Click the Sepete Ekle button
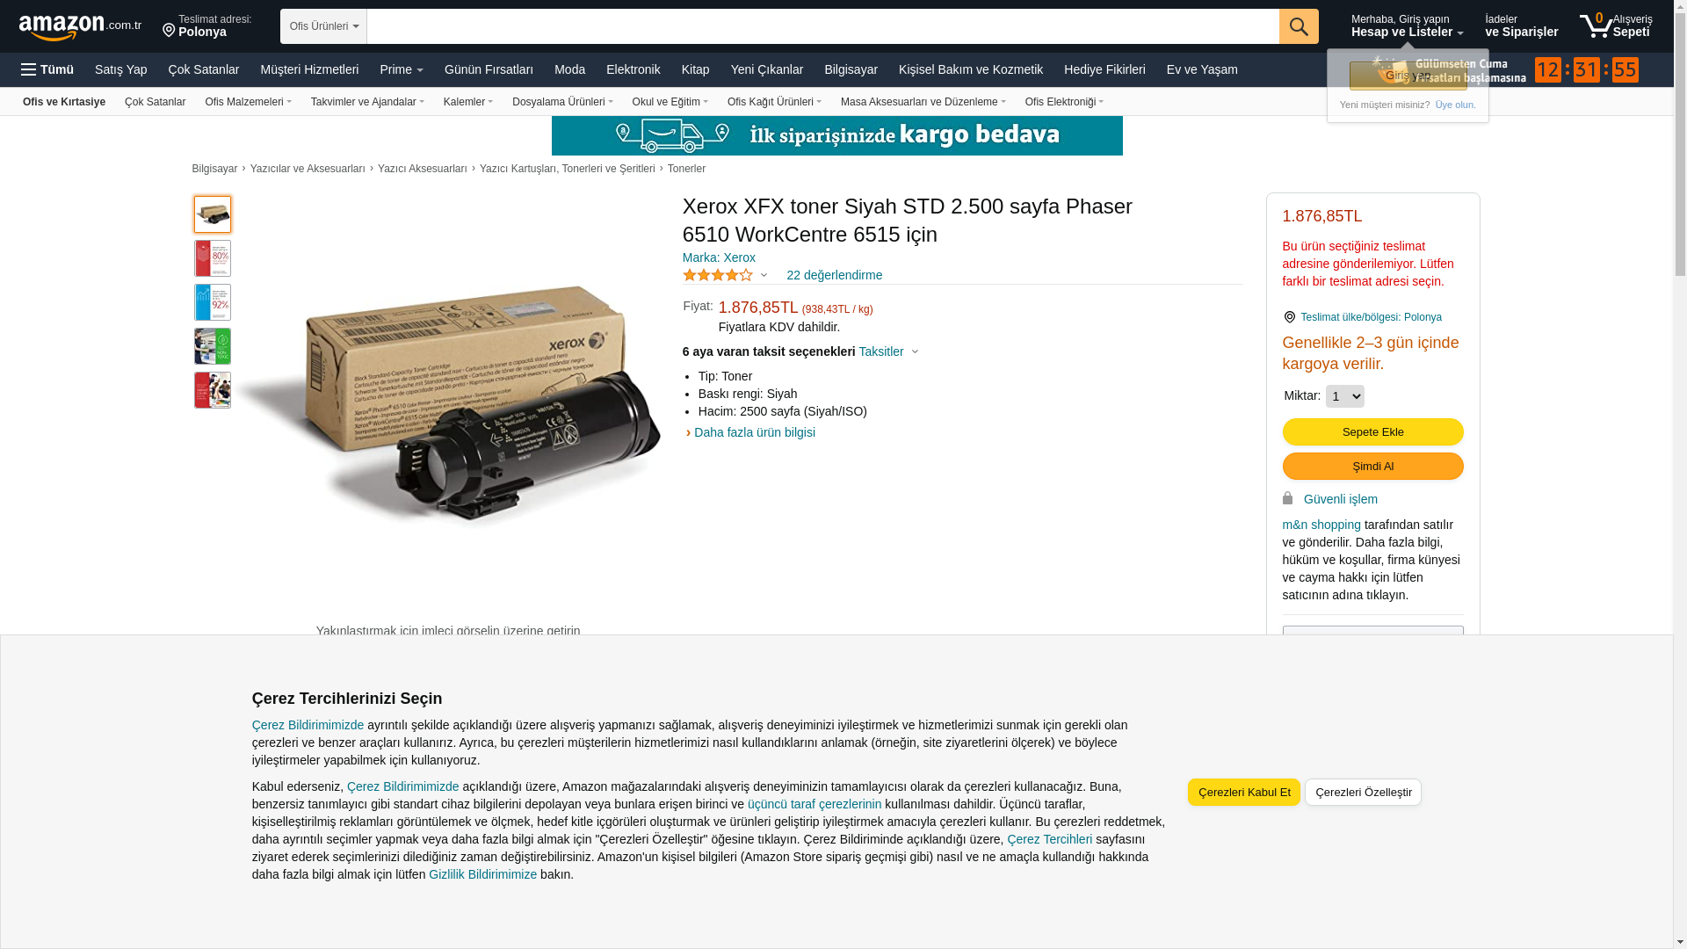 point(1372,431)
